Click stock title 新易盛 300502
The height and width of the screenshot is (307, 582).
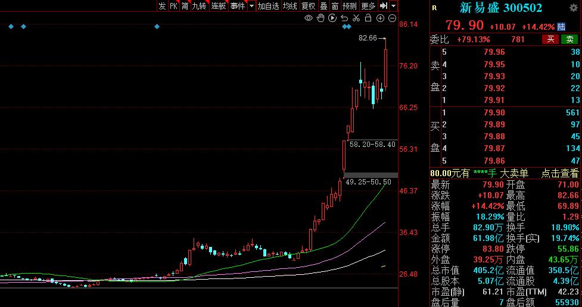(x=501, y=8)
